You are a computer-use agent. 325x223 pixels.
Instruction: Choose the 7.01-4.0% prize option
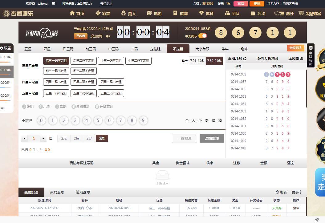pos(197,61)
